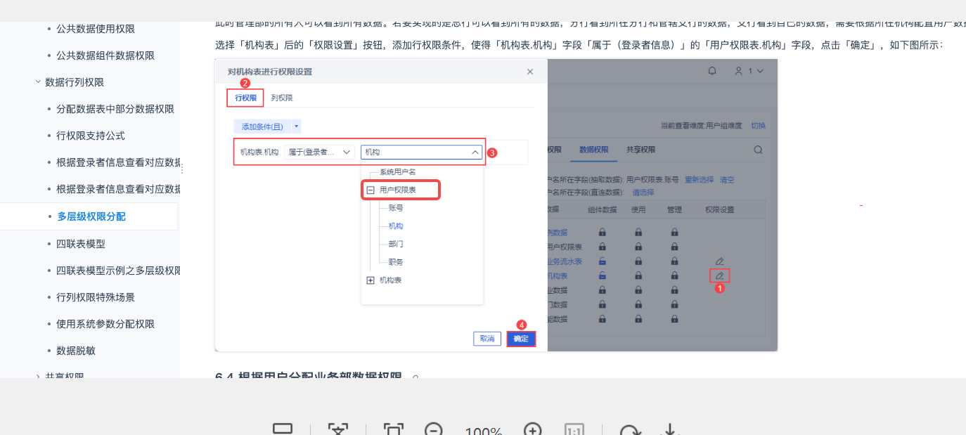Screen dimensions: 966x435
Task: Collapse the 用户权限表 tree node
Action: click(371, 190)
